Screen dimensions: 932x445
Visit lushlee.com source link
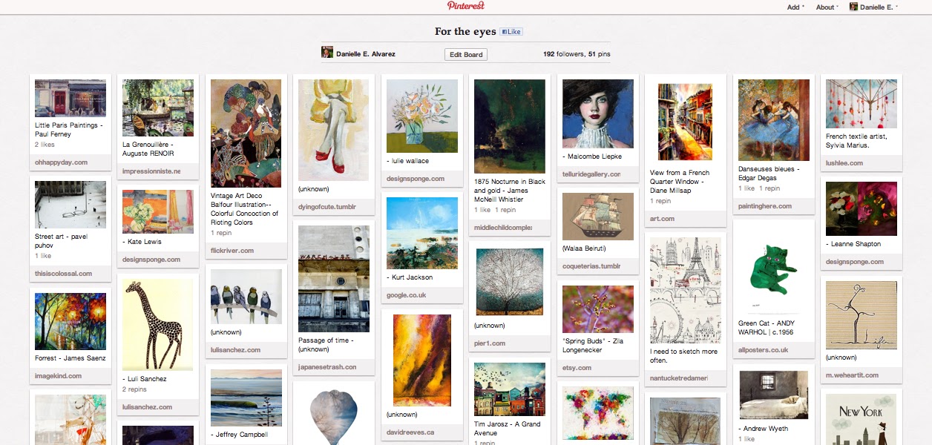844,163
